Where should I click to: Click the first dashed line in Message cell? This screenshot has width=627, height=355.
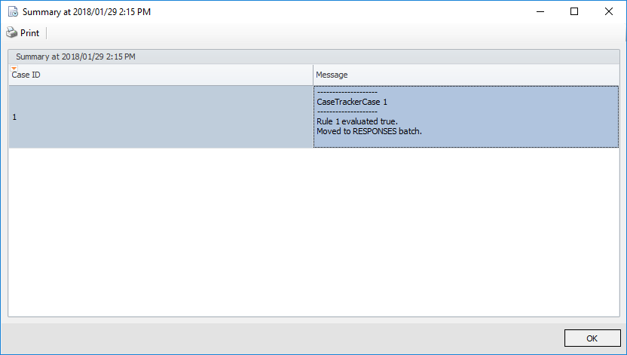(x=347, y=92)
